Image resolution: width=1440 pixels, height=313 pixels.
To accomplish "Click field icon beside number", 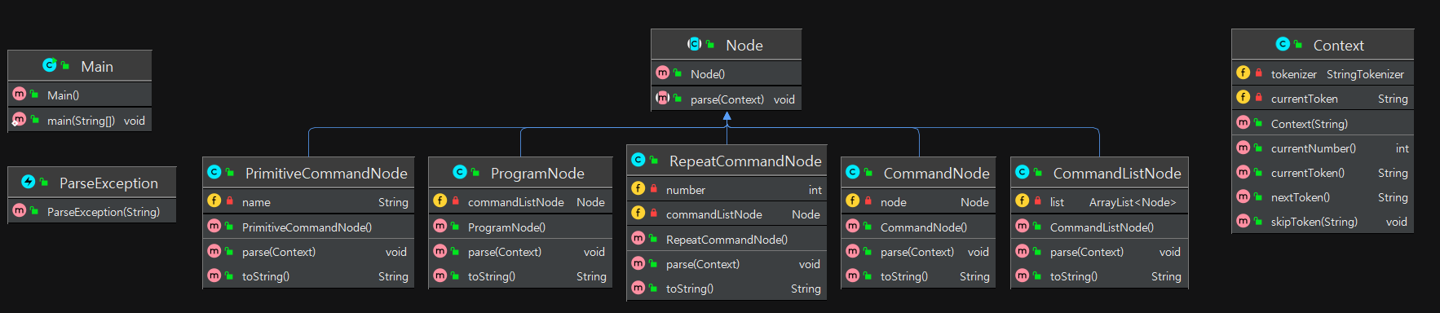I will click(638, 188).
